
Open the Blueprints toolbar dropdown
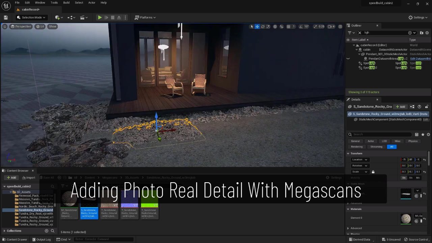tap(72, 18)
